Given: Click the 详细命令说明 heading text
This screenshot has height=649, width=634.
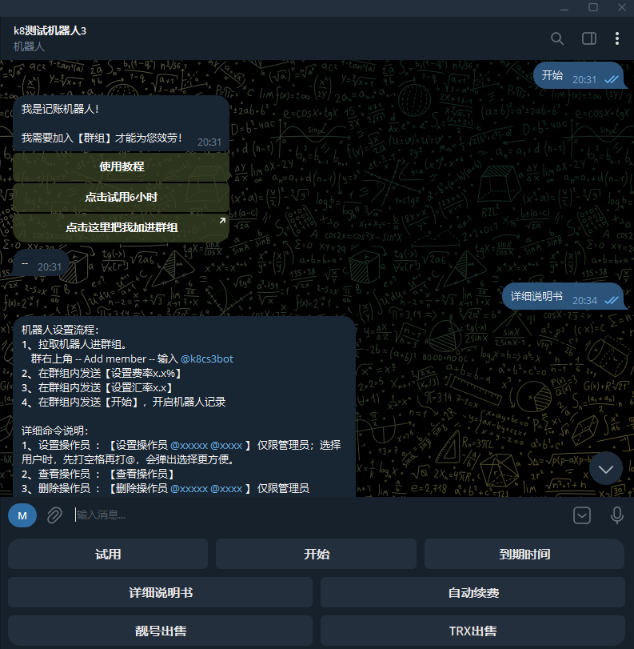Looking at the screenshot, I should coord(54,431).
